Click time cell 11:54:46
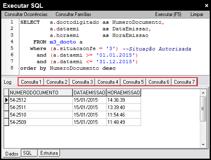 123,115
